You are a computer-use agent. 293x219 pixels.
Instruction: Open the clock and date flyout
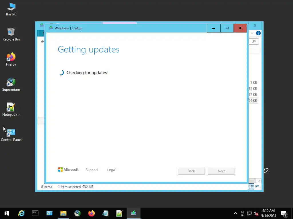coord(268,213)
